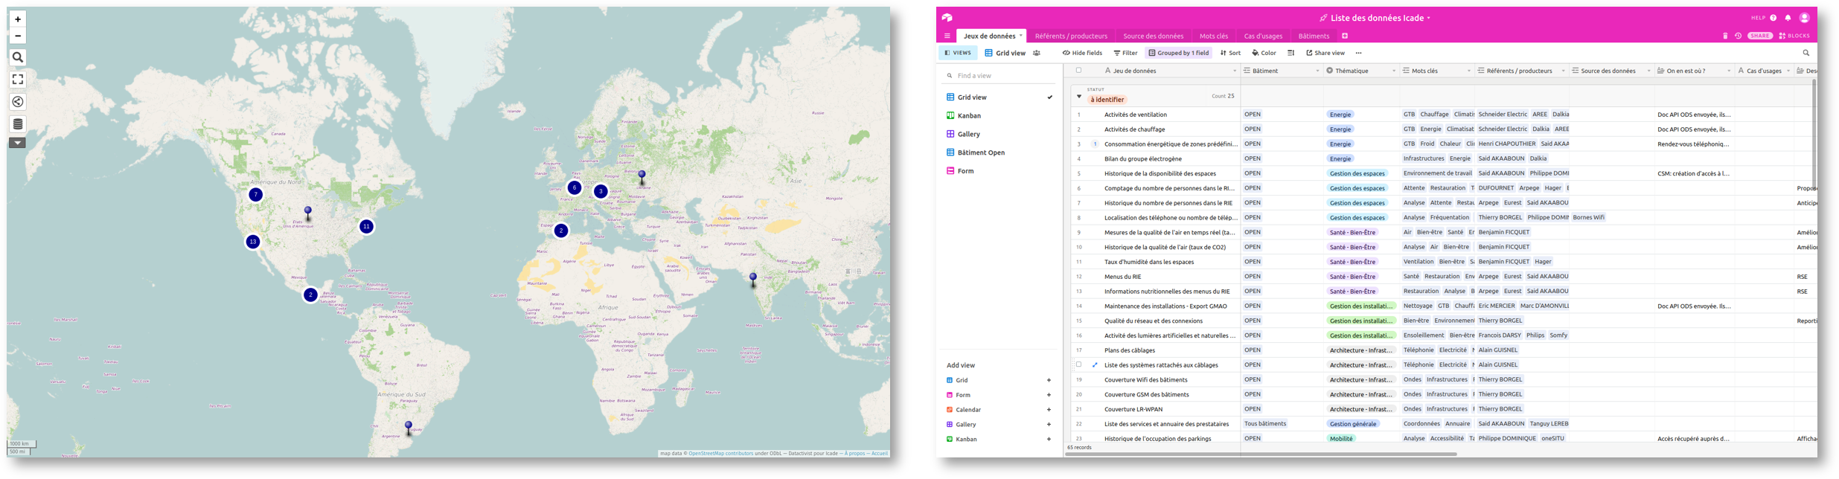Click the horizontal scrollbar under the grid
The height and width of the screenshot is (479, 1839).
point(1261,454)
